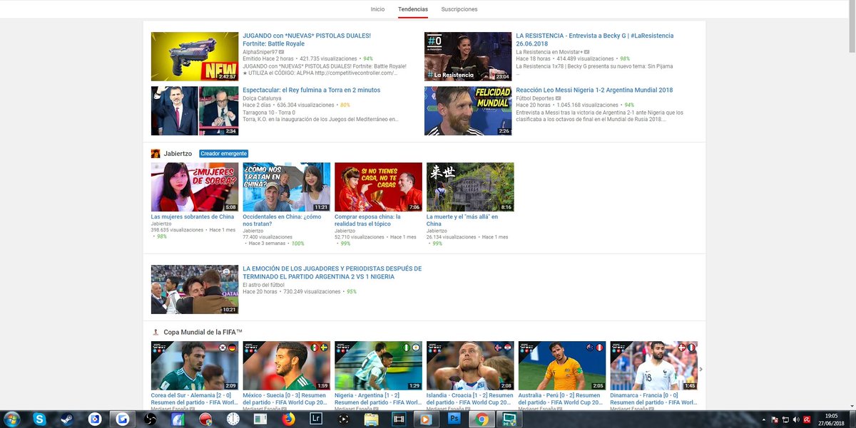Open 'JUGANDO con NUEVAS PISTOLAS DUALES' video title

click(x=307, y=39)
